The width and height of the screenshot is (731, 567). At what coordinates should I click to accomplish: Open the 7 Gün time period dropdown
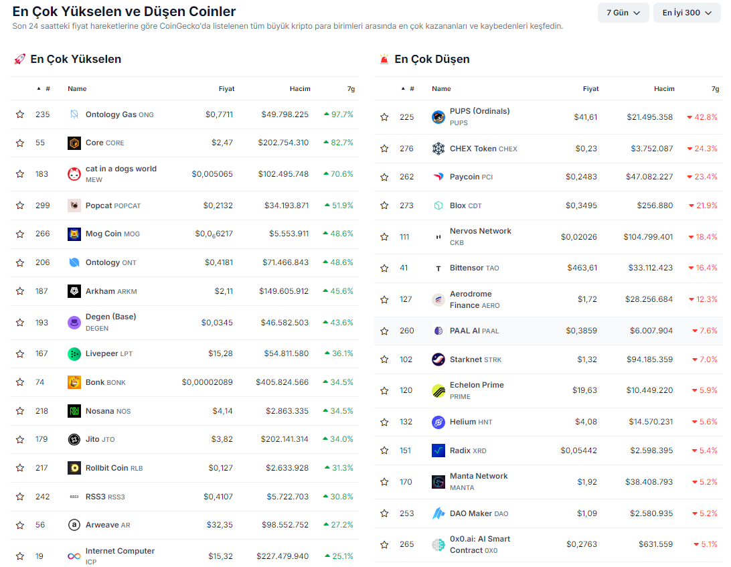623,13
